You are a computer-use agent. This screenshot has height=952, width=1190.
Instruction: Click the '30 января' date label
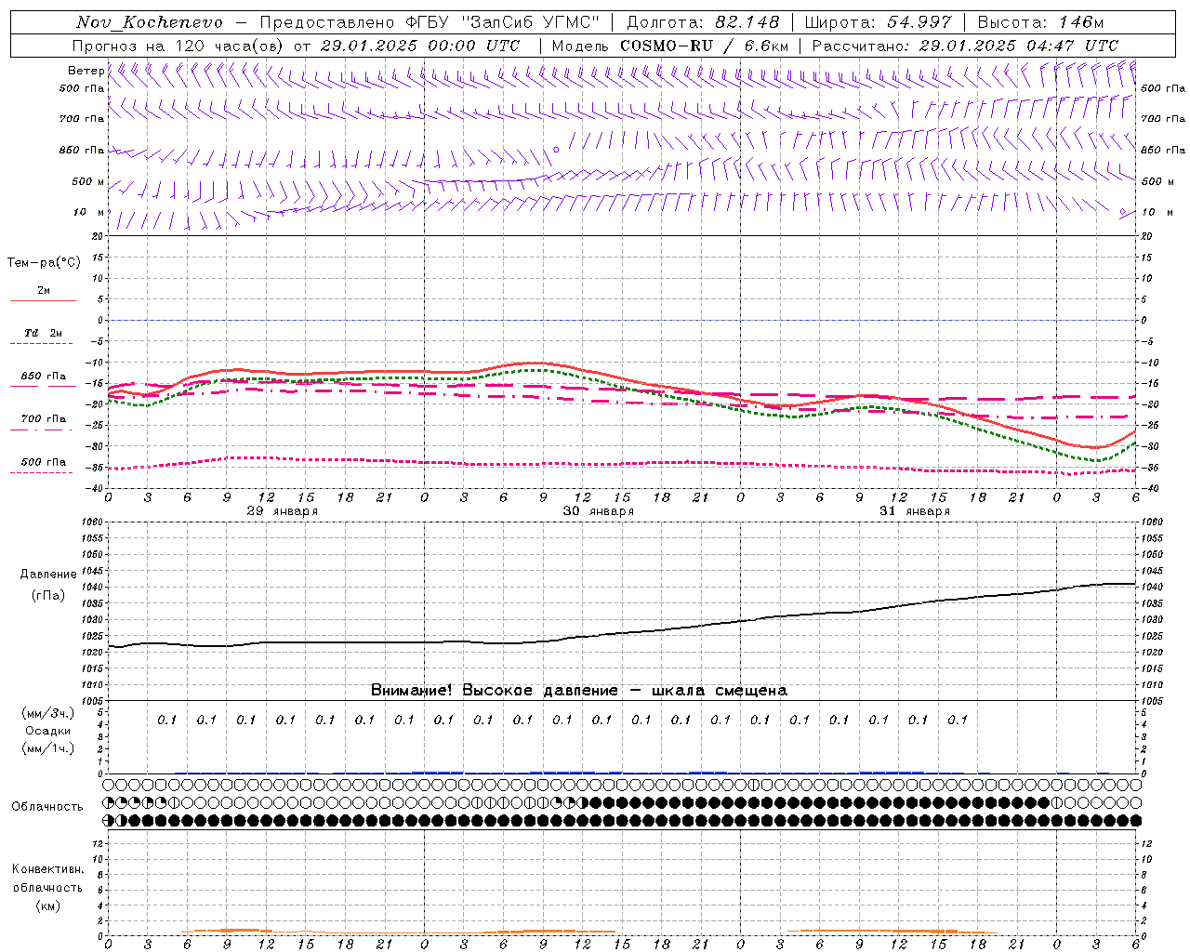point(598,511)
